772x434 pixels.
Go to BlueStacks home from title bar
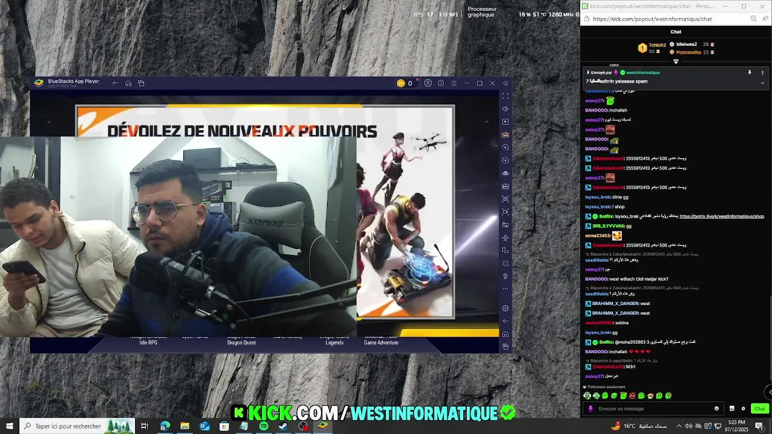pyautogui.click(x=128, y=83)
